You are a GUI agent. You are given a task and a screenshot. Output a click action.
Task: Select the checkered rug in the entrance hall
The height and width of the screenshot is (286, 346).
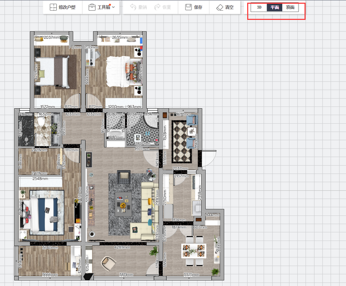181,141
